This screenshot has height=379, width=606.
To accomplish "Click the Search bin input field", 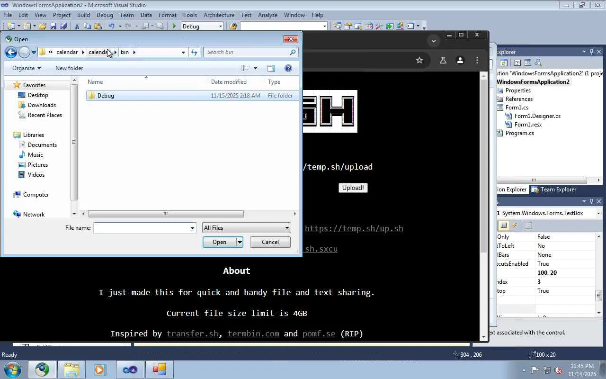I will [247, 52].
